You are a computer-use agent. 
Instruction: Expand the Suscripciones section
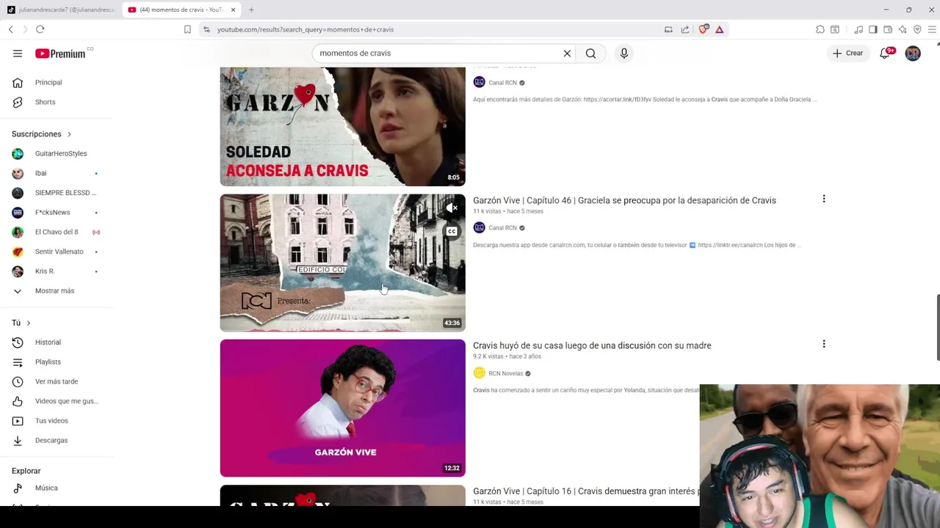coord(42,134)
